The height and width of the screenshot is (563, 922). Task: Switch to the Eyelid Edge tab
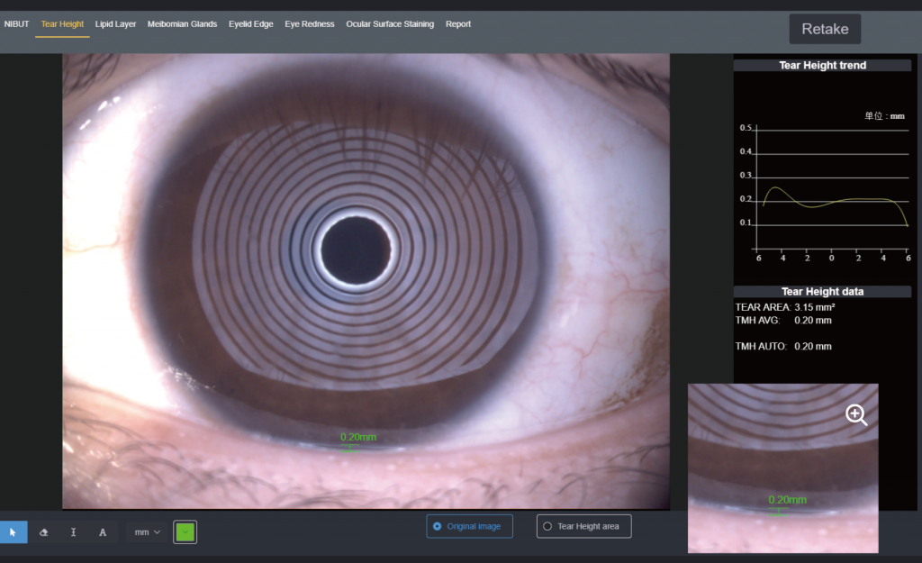point(251,24)
